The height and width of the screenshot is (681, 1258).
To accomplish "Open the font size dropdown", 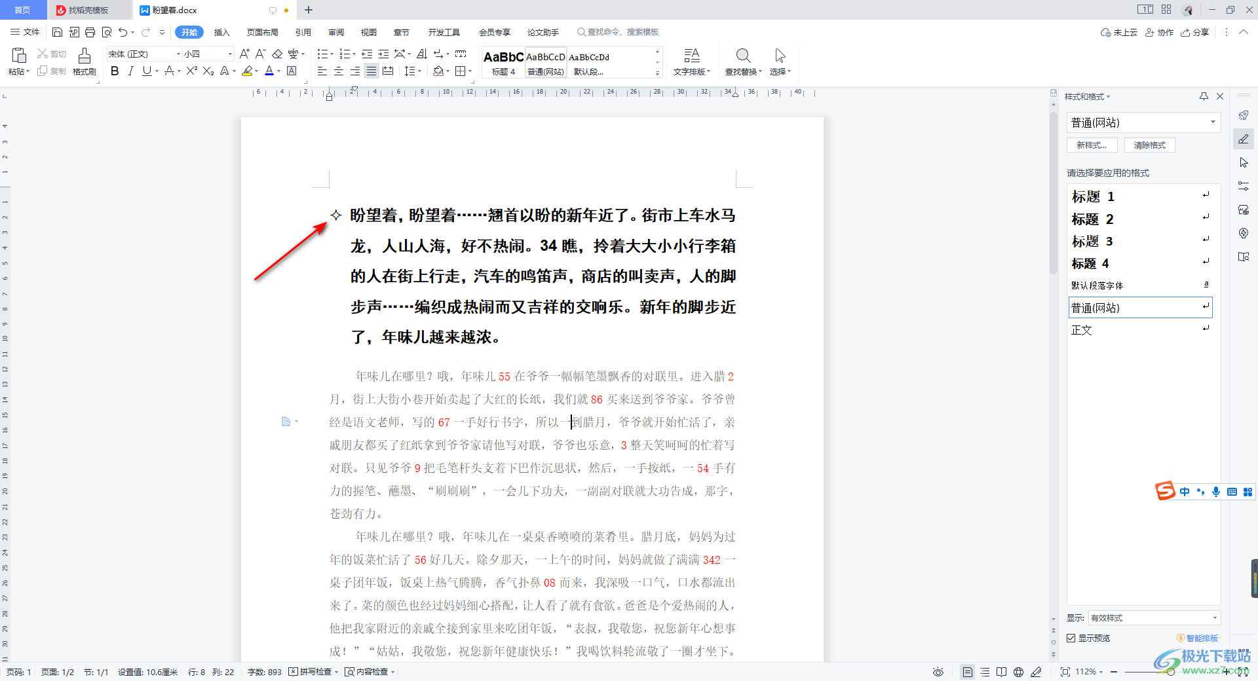I will pyautogui.click(x=230, y=54).
